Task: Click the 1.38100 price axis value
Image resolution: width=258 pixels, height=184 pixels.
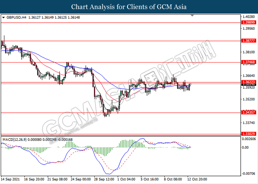Action: tap(250, 52)
